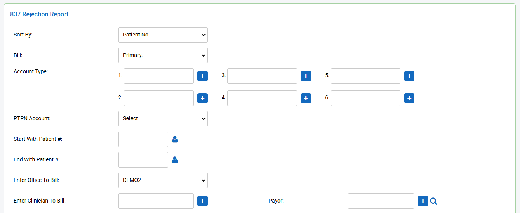The image size is (520, 213).
Task: Expand Enter Office To Bill dropdown
Action: (x=162, y=180)
